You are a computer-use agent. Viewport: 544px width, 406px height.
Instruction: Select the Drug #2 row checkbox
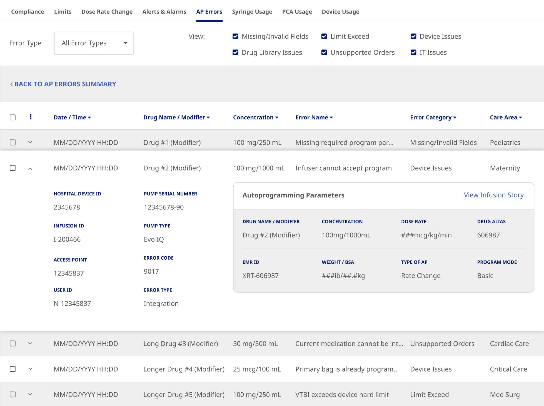tap(13, 168)
